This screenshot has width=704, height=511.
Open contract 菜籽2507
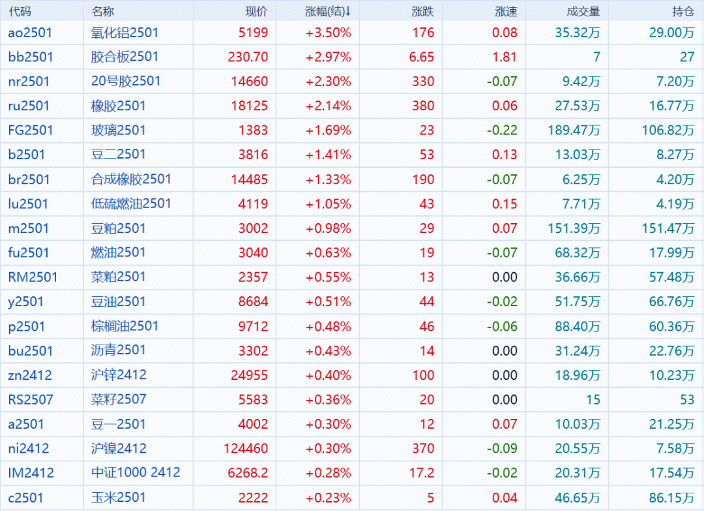pos(119,399)
